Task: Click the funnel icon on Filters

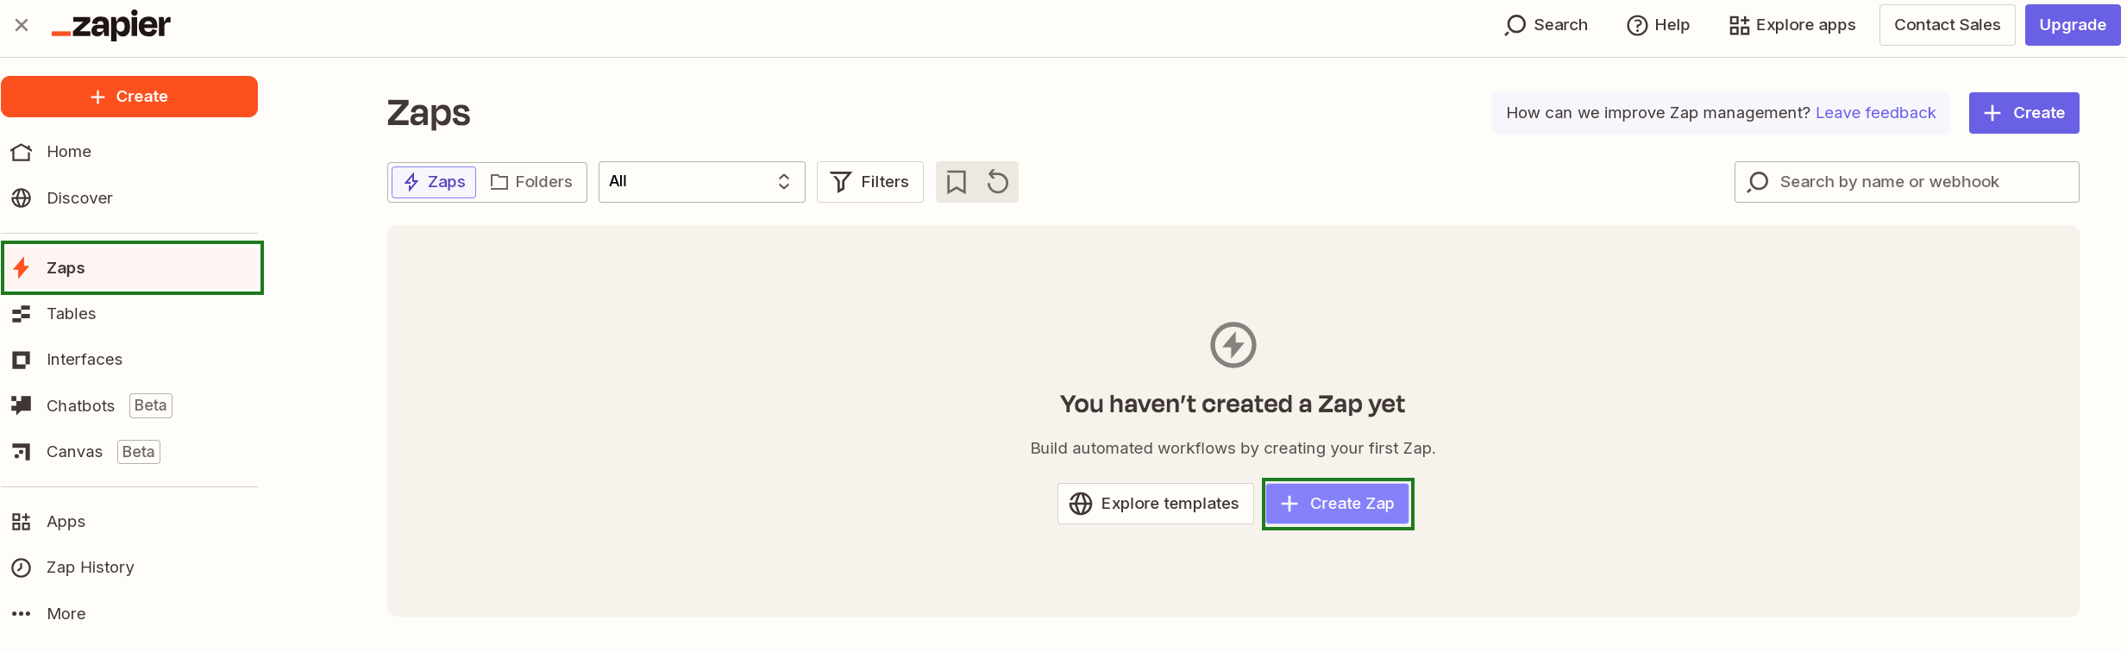Action: [x=841, y=182]
